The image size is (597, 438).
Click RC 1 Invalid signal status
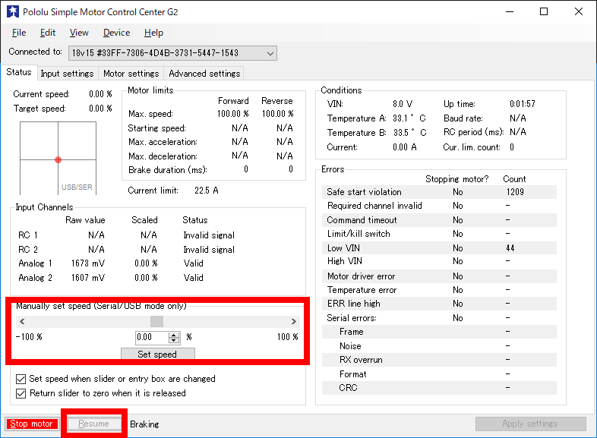pos(209,235)
